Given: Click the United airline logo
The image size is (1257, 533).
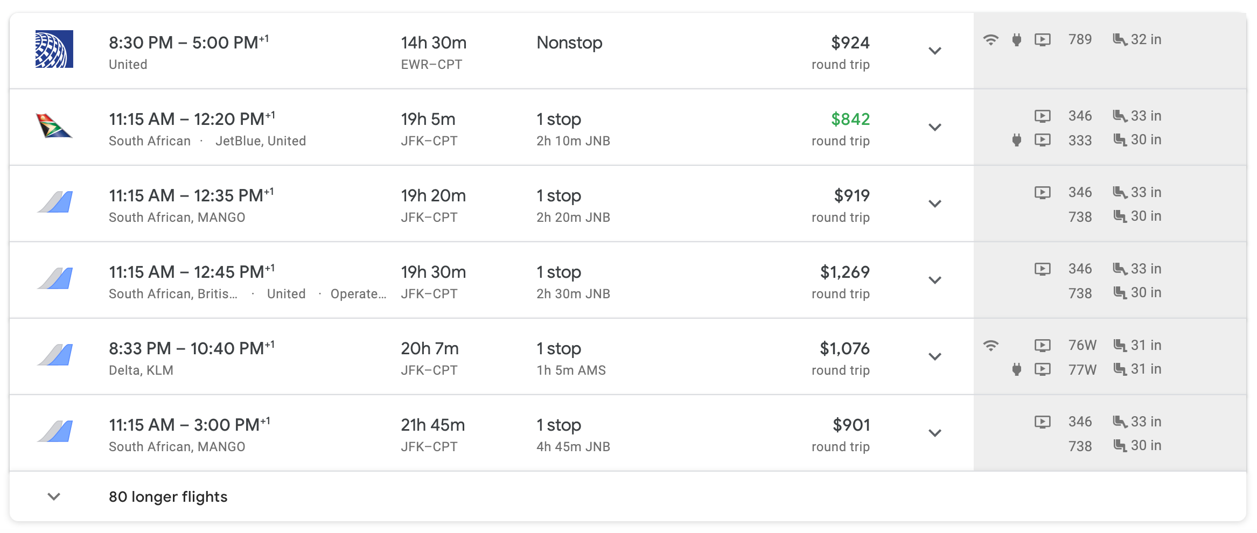Looking at the screenshot, I should point(54,49).
